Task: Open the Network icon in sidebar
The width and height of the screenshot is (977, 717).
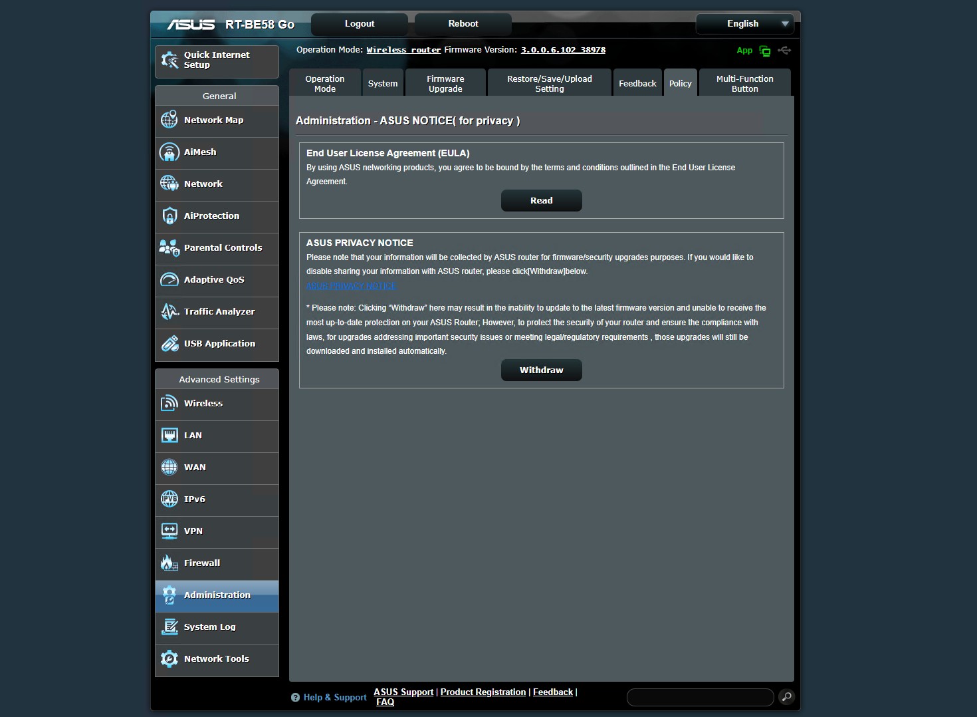Action: click(x=169, y=184)
